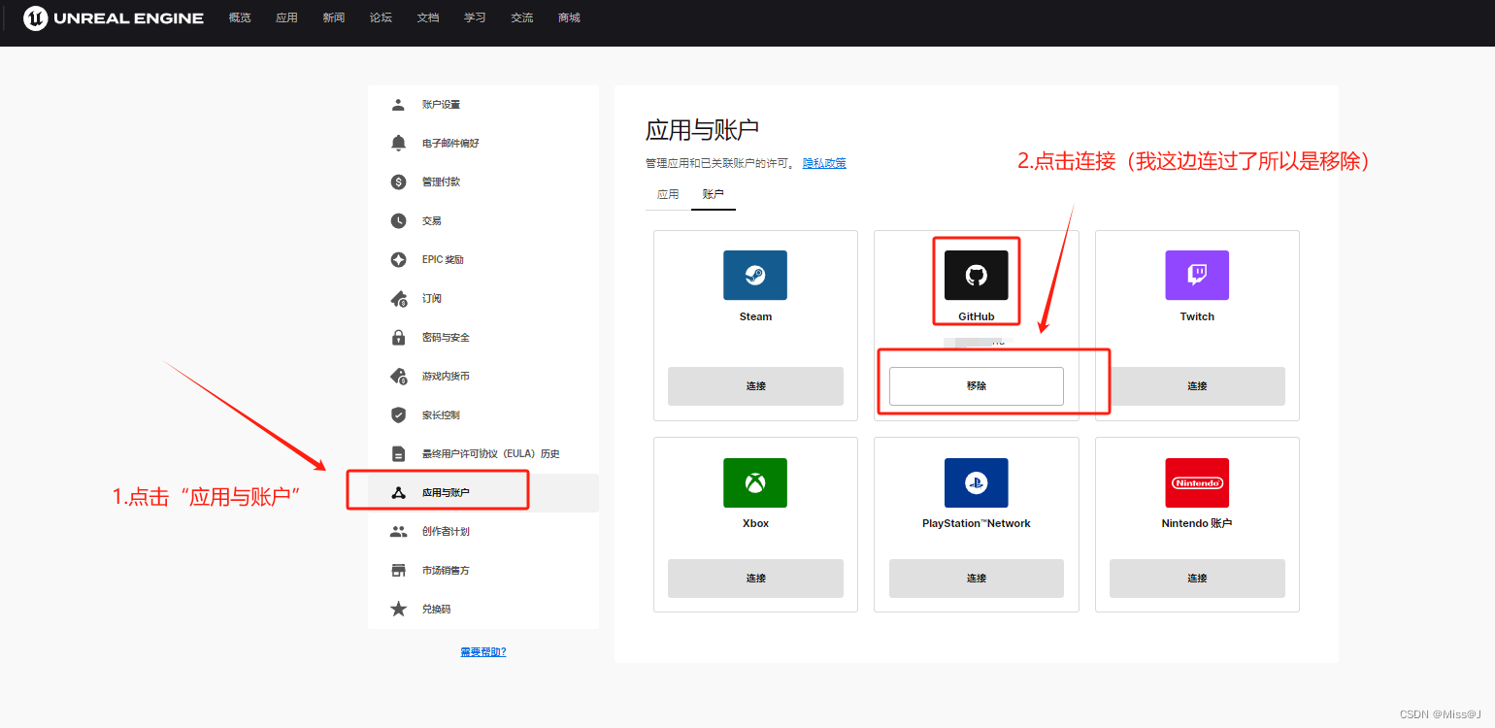Click the marketplace seller storefront icon
This screenshot has height=728, width=1495.
(398, 570)
